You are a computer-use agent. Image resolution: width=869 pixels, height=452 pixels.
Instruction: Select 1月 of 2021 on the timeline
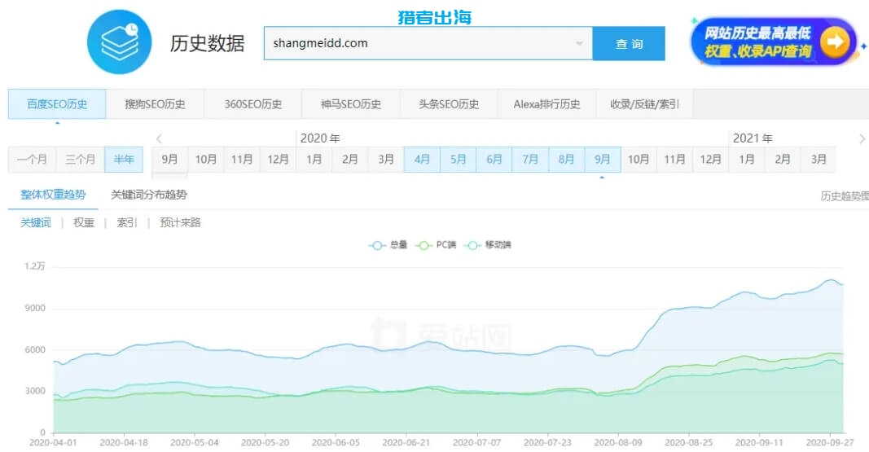(x=746, y=160)
